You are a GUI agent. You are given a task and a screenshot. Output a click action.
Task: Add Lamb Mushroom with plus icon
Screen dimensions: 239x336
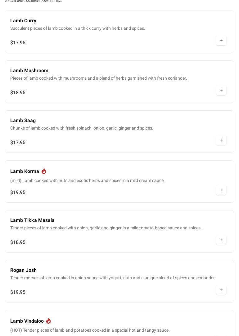[x=221, y=90]
